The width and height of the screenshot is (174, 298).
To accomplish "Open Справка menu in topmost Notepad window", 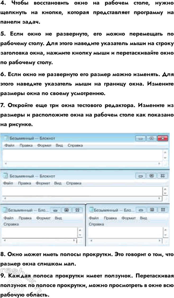I will point(75,146).
